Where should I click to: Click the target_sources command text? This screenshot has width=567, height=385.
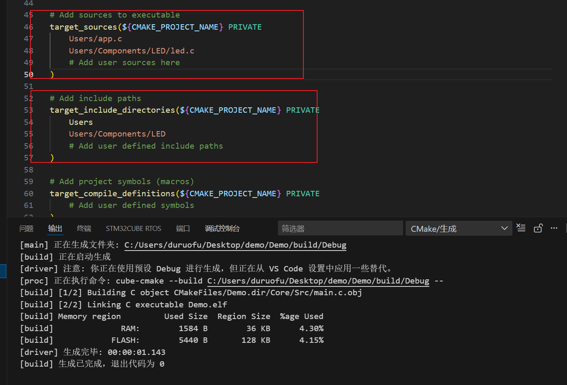pyautogui.click(x=83, y=27)
